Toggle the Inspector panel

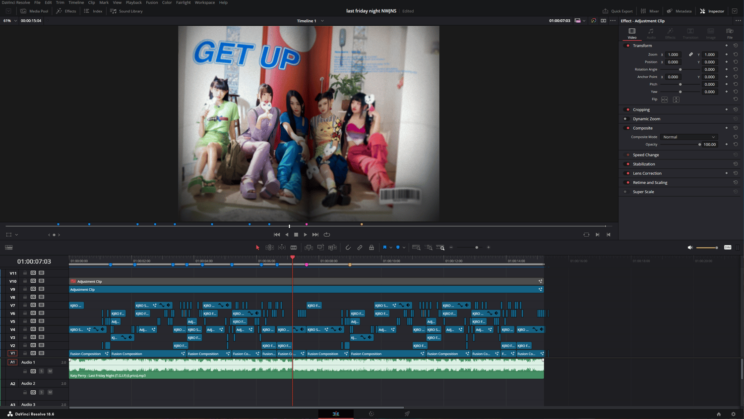click(x=712, y=11)
